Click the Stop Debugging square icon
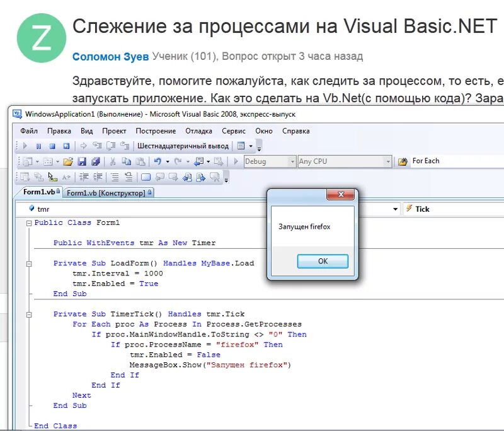 (x=52, y=146)
